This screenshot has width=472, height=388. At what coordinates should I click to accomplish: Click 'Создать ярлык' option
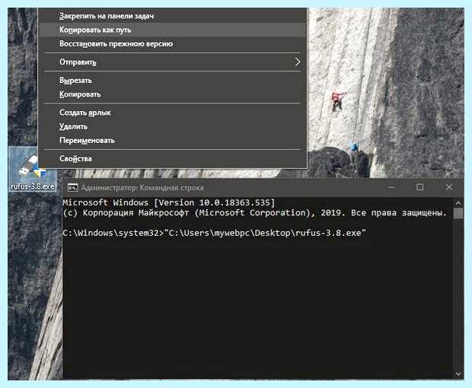[173, 113]
